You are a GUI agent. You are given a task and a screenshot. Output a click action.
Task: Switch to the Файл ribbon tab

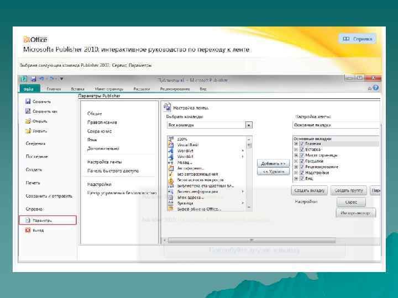[29, 89]
